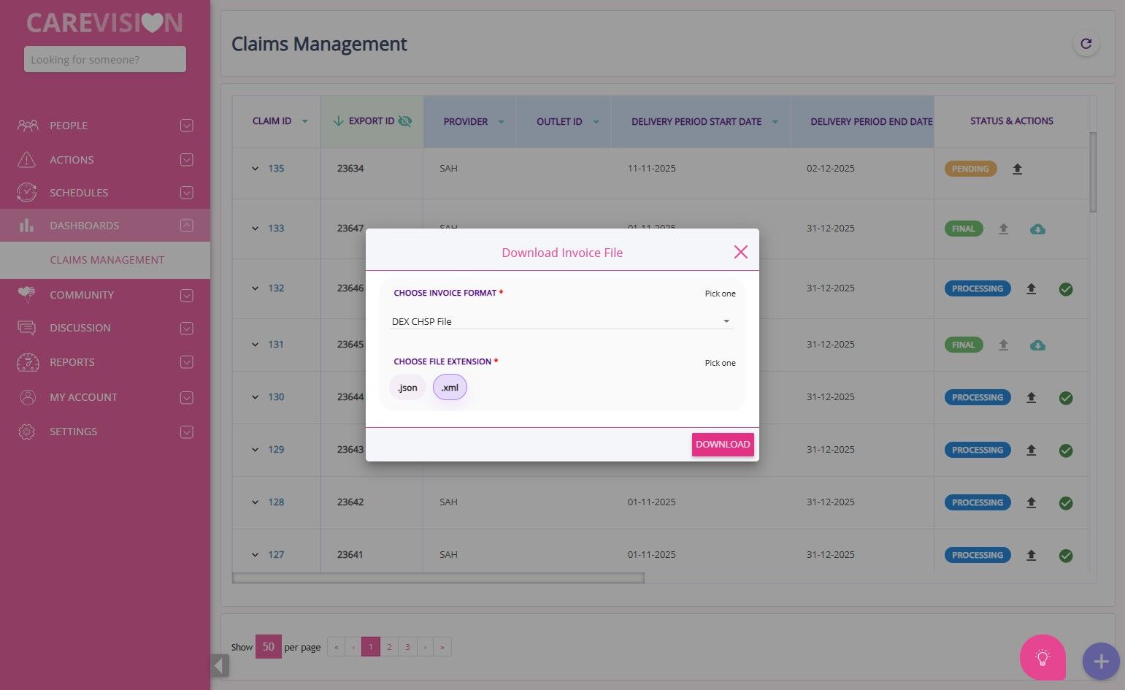Click the green approve checkmark for claim 132
Screen dimensions: 1125x690
coord(1066,289)
